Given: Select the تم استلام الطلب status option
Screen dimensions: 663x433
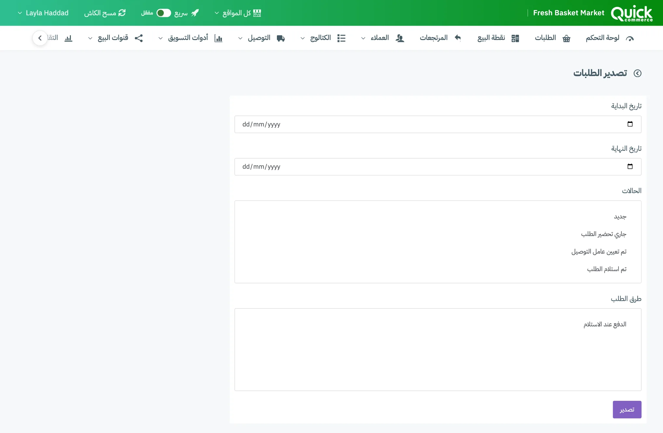Looking at the screenshot, I should pyautogui.click(x=606, y=269).
